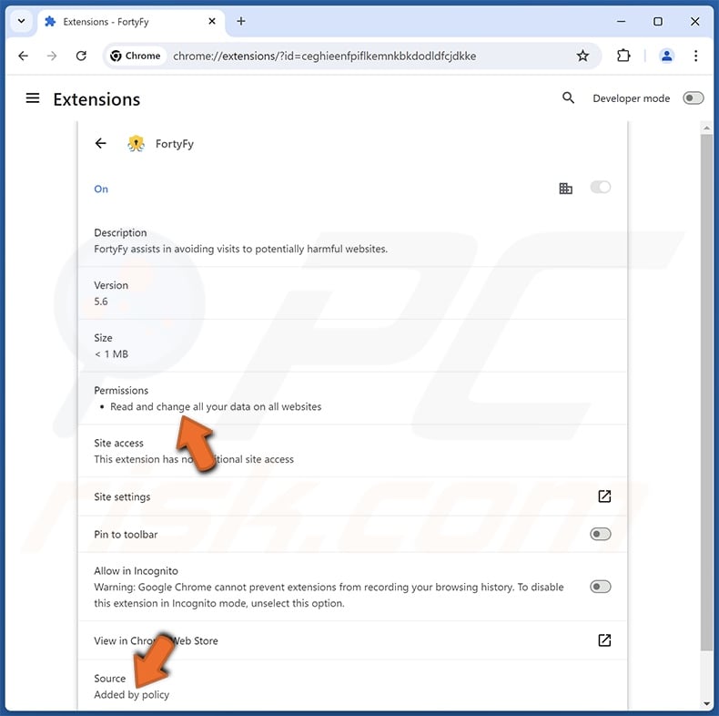Open Chrome three-dot menu
Image resolution: width=719 pixels, height=716 pixels.
coord(695,56)
